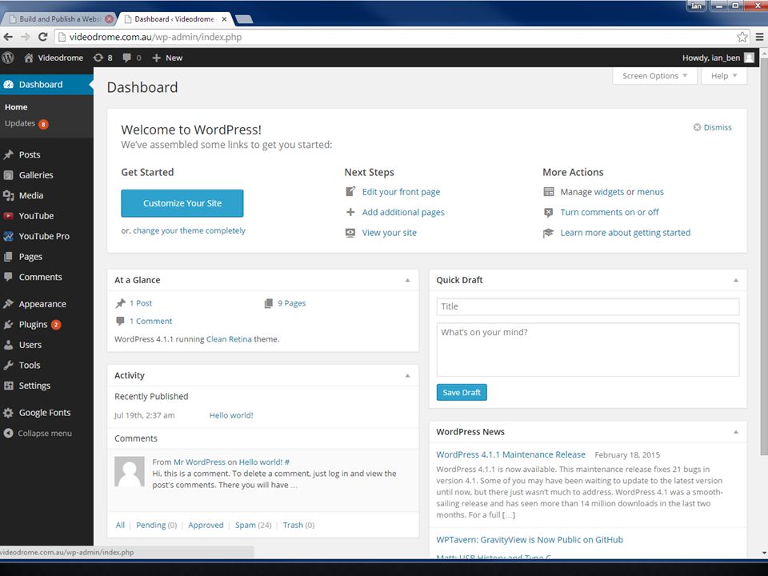The image size is (768, 576).
Task: Click the red YouTube icon in sidebar
Action: 8,216
